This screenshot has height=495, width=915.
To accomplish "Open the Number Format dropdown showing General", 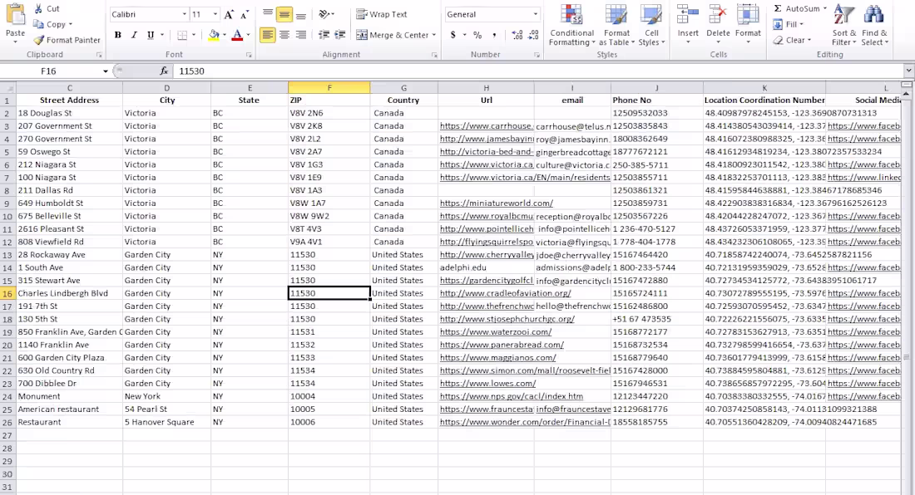I will coord(492,14).
